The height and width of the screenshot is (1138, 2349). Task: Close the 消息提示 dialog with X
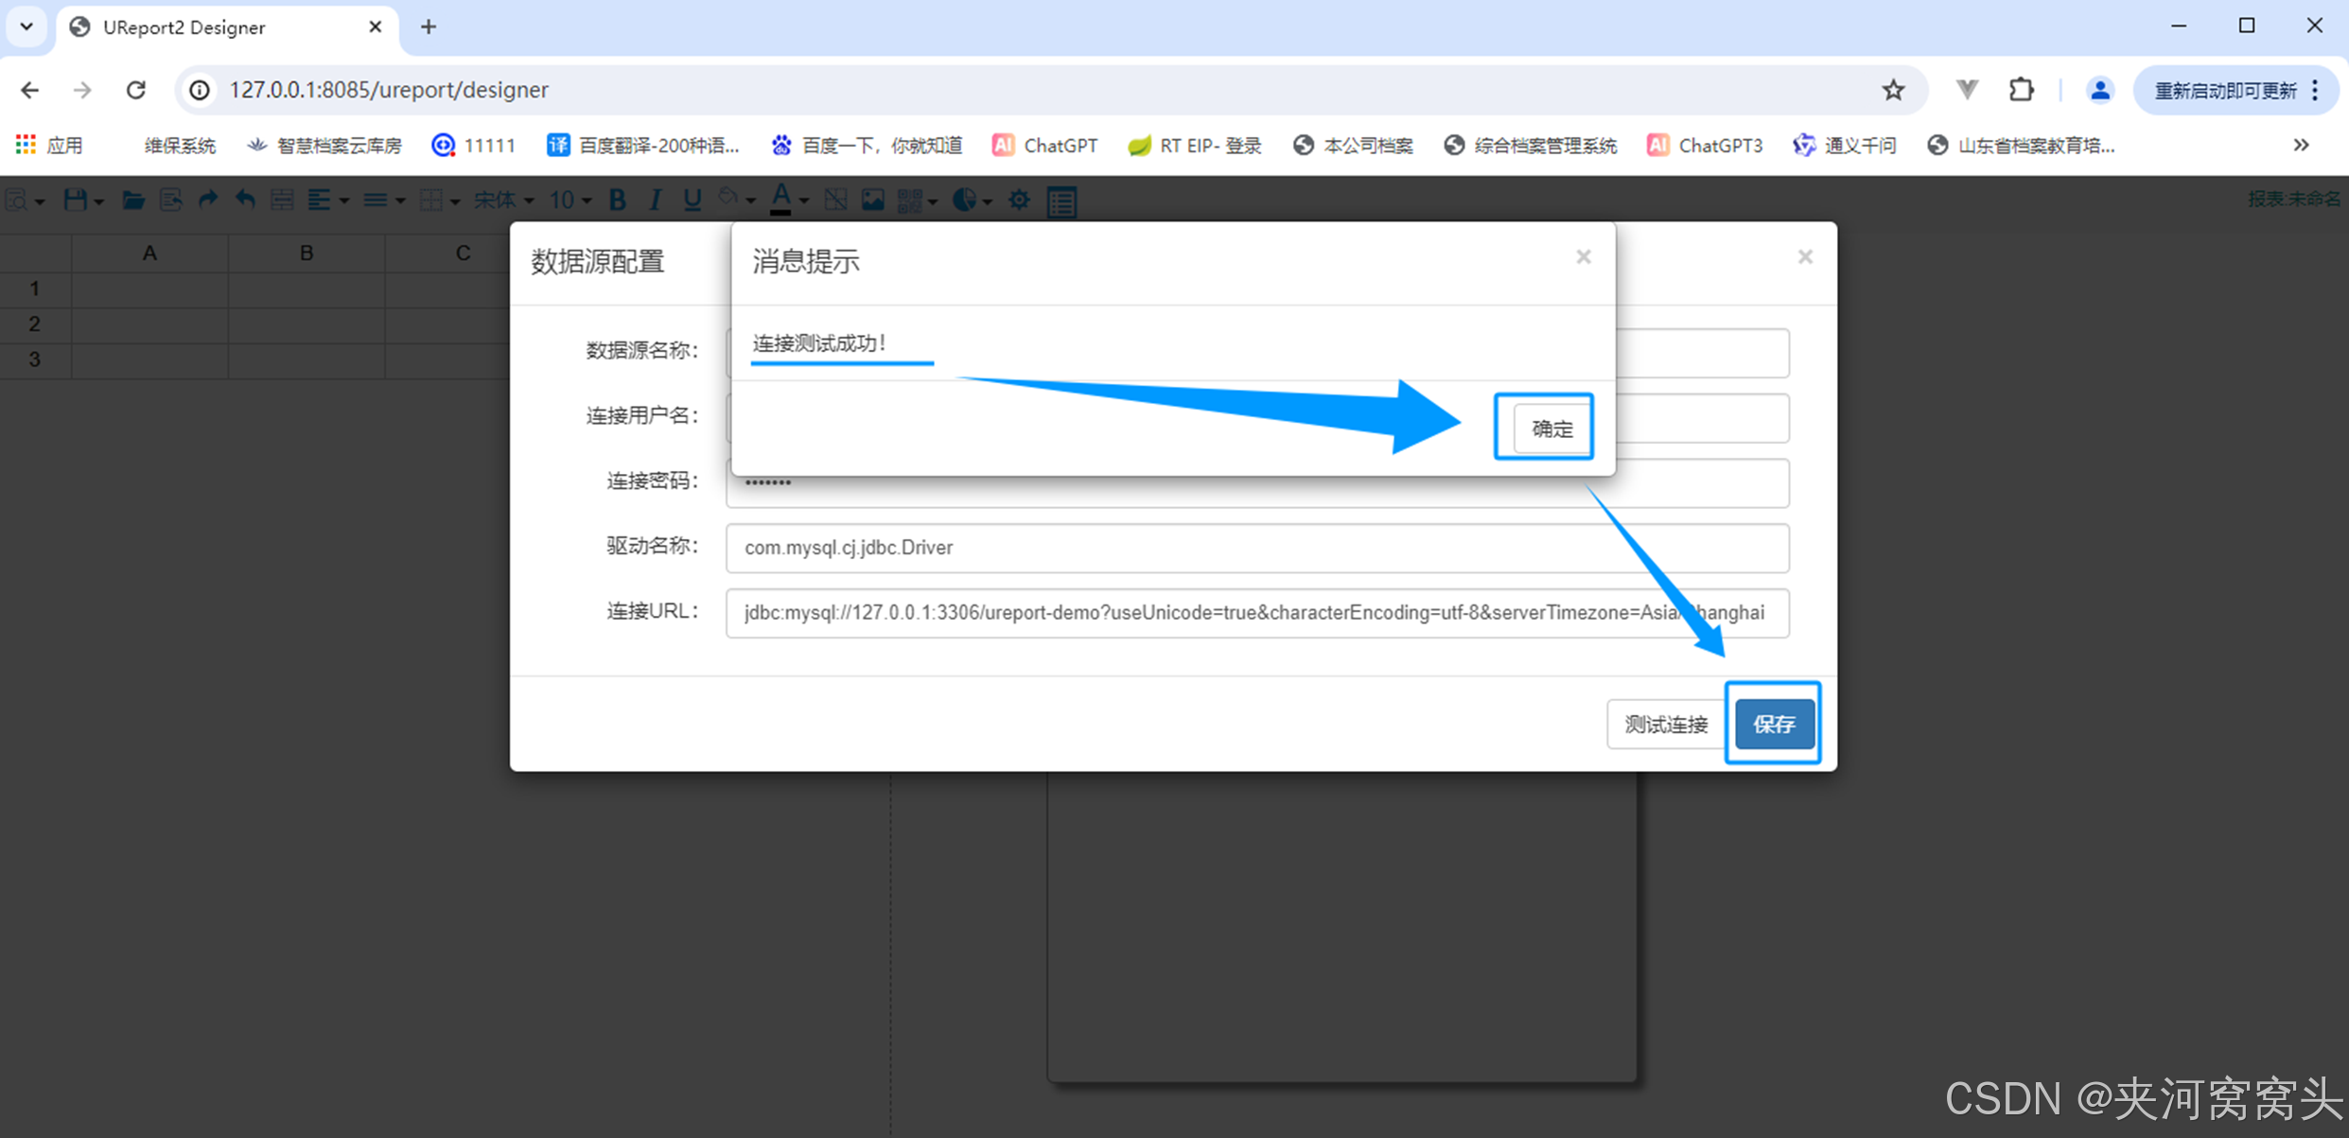pyautogui.click(x=1583, y=257)
